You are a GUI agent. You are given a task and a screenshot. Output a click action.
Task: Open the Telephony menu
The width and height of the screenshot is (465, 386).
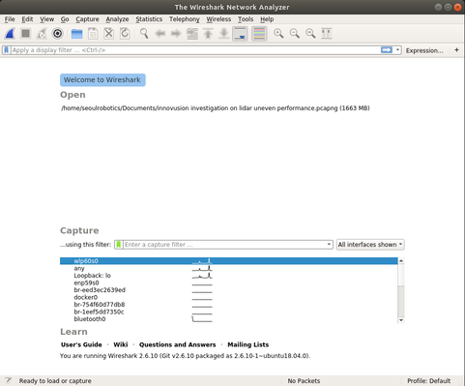click(185, 19)
